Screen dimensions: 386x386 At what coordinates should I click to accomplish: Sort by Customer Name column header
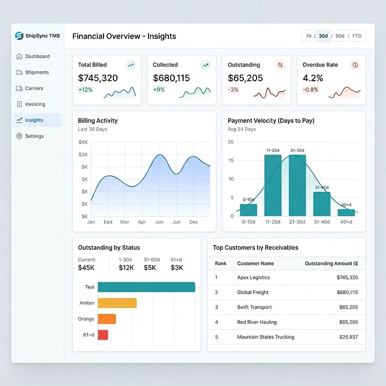(x=256, y=263)
